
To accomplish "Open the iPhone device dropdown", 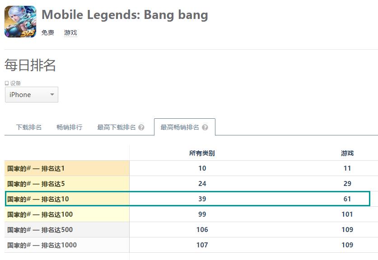I will tap(32, 94).
